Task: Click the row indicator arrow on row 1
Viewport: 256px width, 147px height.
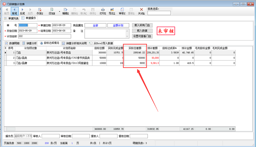Action: [5, 52]
